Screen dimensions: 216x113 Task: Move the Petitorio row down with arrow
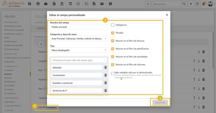(x=199, y=52)
